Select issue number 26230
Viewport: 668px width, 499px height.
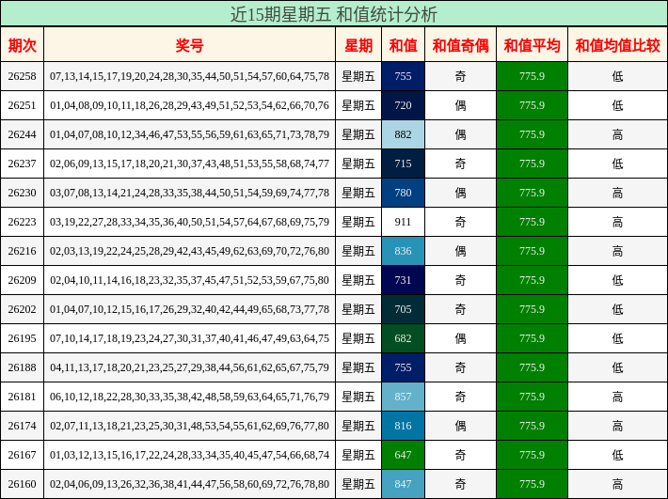point(23,193)
